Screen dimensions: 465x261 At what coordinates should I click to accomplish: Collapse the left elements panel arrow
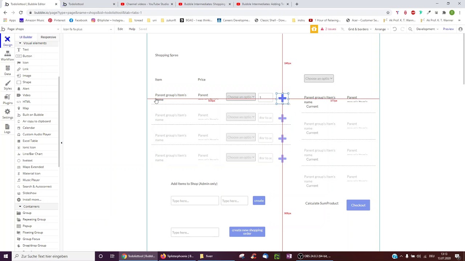[x=61, y=143]
